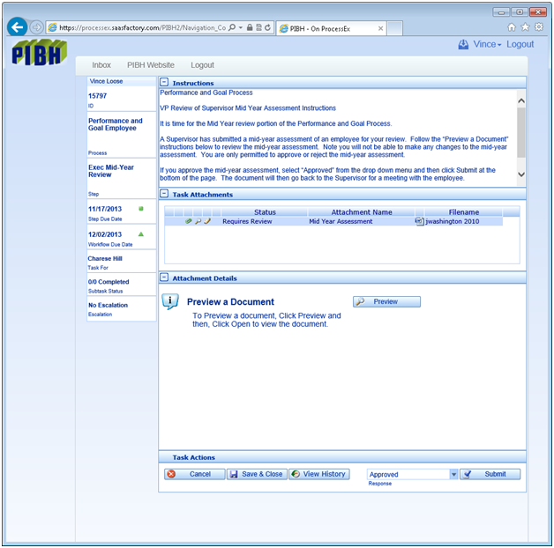Screen dimensions: 554x548
Task: Collapse the Task Attachments section
Action: coord(164,194)
